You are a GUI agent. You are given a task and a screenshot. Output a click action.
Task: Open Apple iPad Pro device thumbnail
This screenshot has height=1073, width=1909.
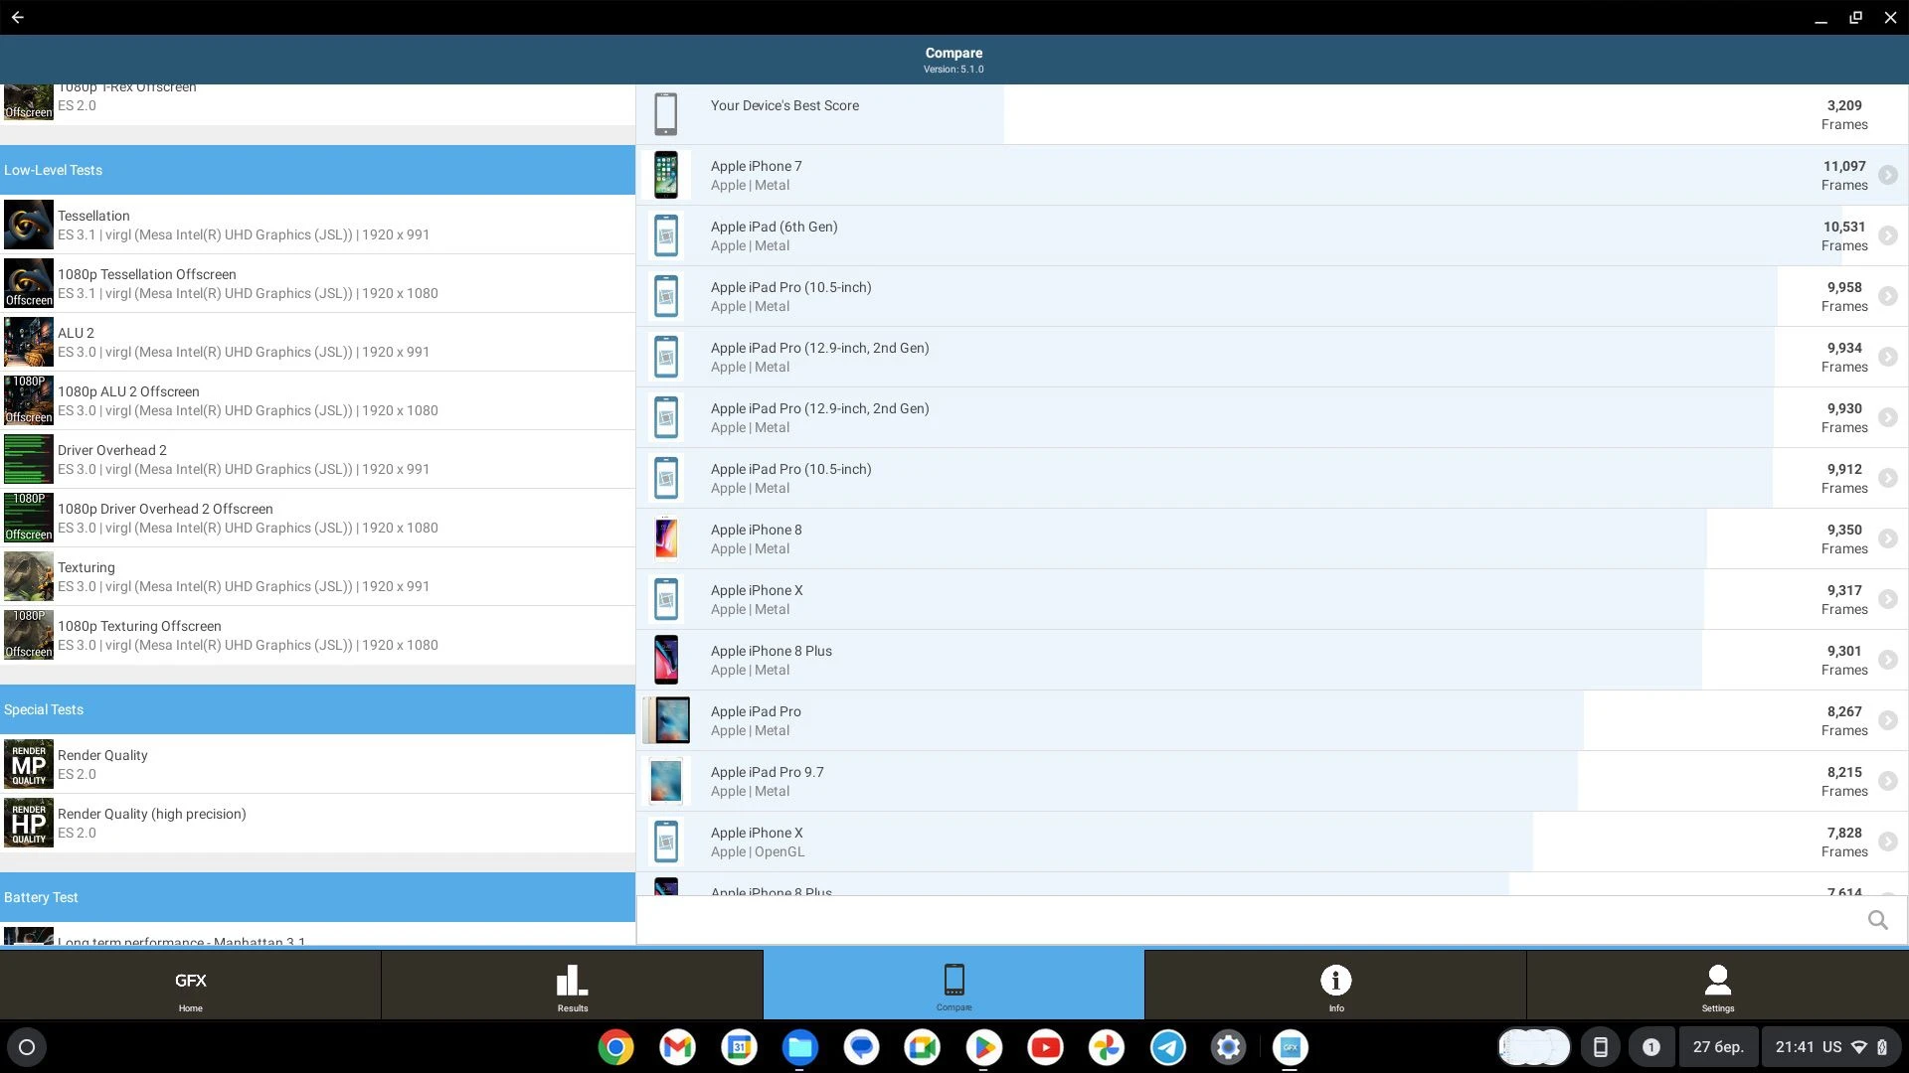pos(666,720)
